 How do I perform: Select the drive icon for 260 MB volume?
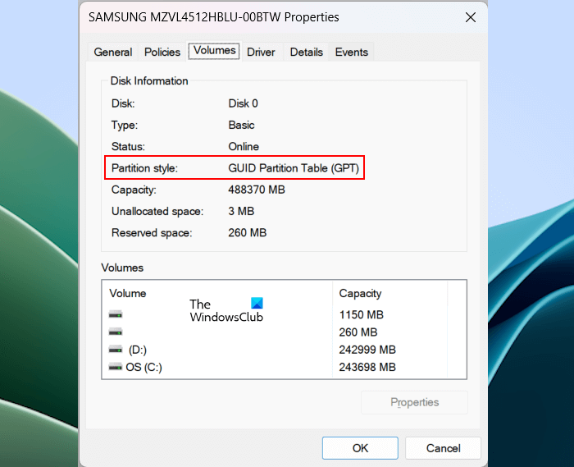click(x=116, y=332)
